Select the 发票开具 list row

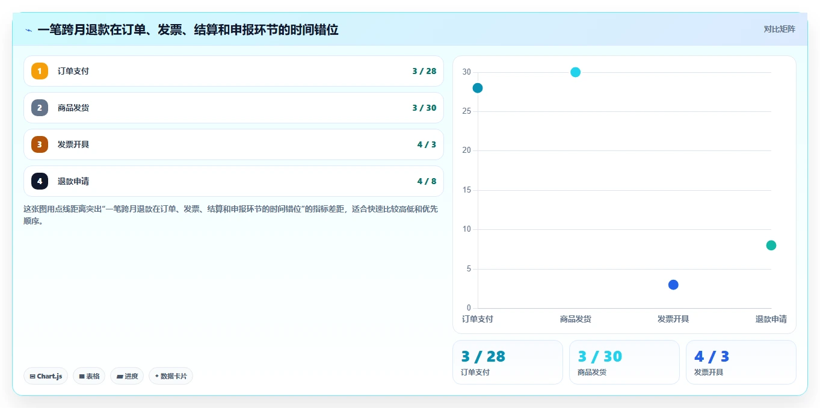click(233, 144)
